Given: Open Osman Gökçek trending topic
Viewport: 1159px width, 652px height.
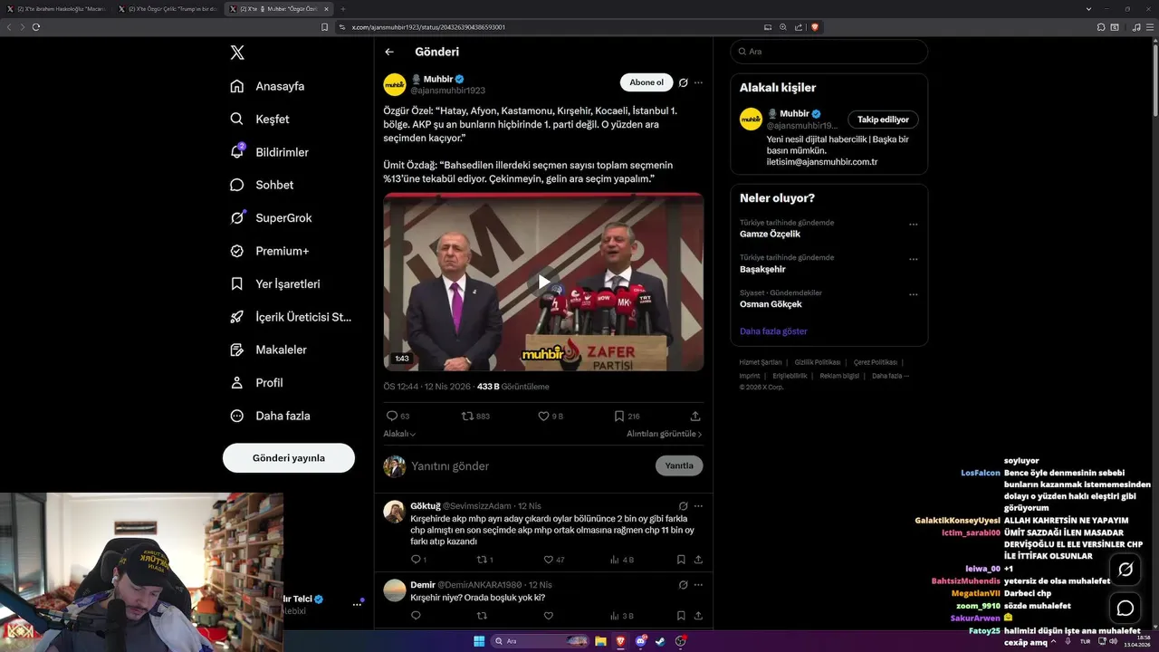Looking at the screenshot, I should 771,304.
